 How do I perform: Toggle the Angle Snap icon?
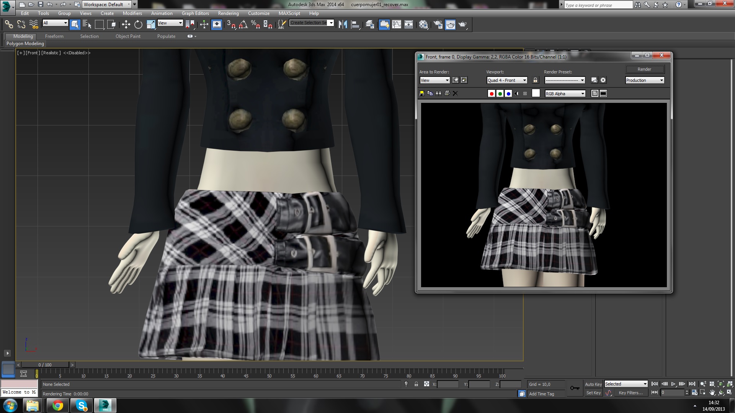click(x=243, y=24)
